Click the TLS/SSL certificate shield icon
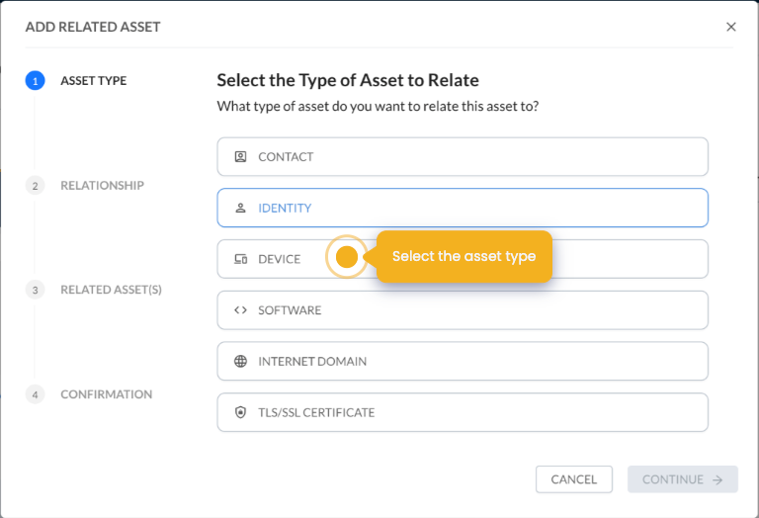This screenshot has height=518, width=759. pos(240,413)
